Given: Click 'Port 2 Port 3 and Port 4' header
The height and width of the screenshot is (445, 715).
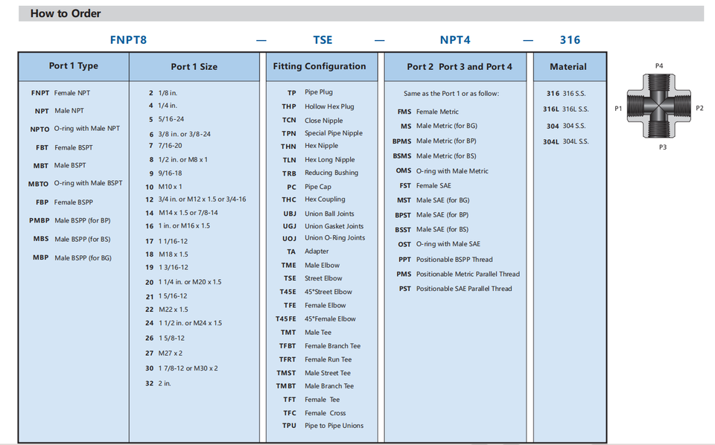Looking at the screenshot, I should pyautogui.click(x=460, y=66).
